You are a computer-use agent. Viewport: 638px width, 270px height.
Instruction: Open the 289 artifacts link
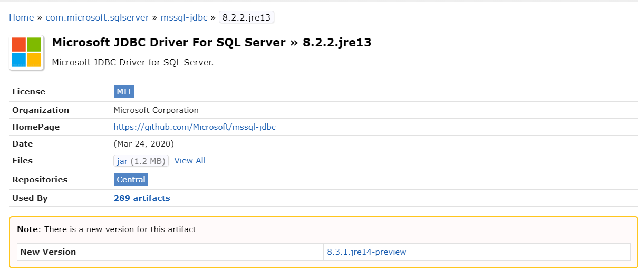(142, 198)
